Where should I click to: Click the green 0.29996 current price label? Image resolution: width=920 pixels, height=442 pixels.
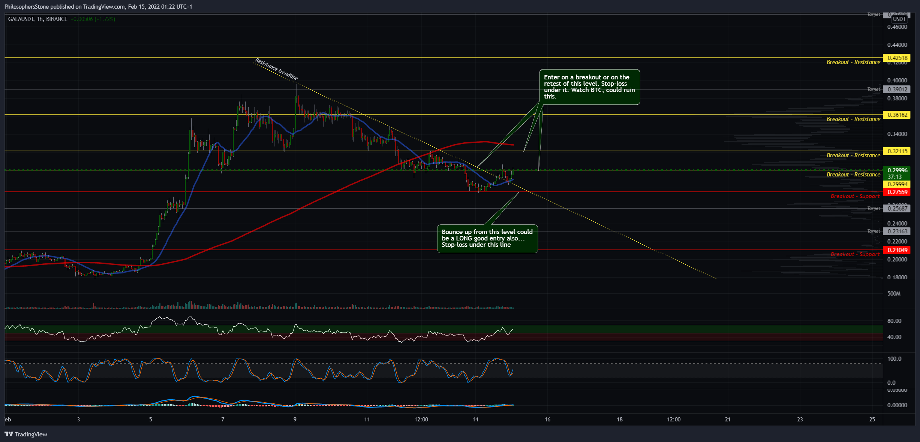click(897, 170)
